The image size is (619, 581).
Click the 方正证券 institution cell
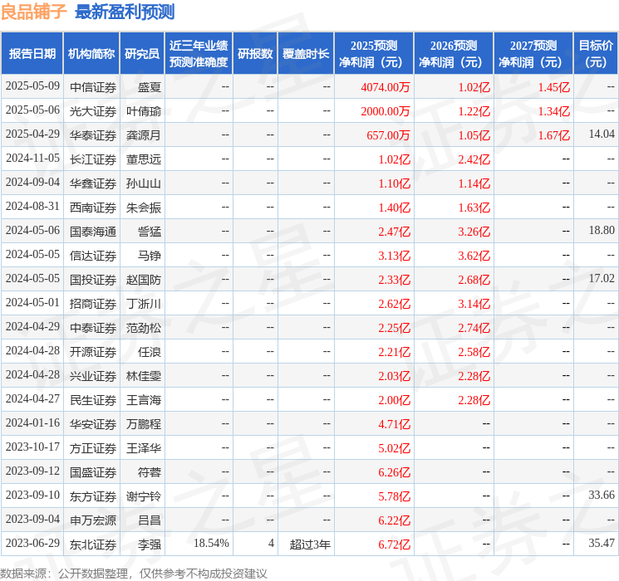click(93, 448)
